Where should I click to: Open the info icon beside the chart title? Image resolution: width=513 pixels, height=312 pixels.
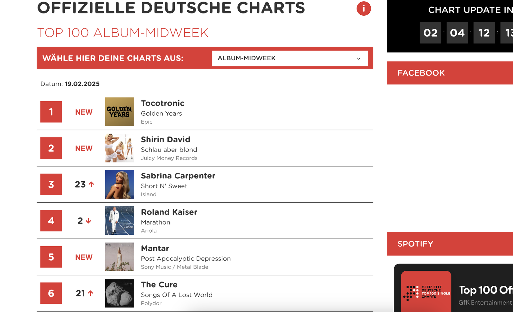coord(363,9)
